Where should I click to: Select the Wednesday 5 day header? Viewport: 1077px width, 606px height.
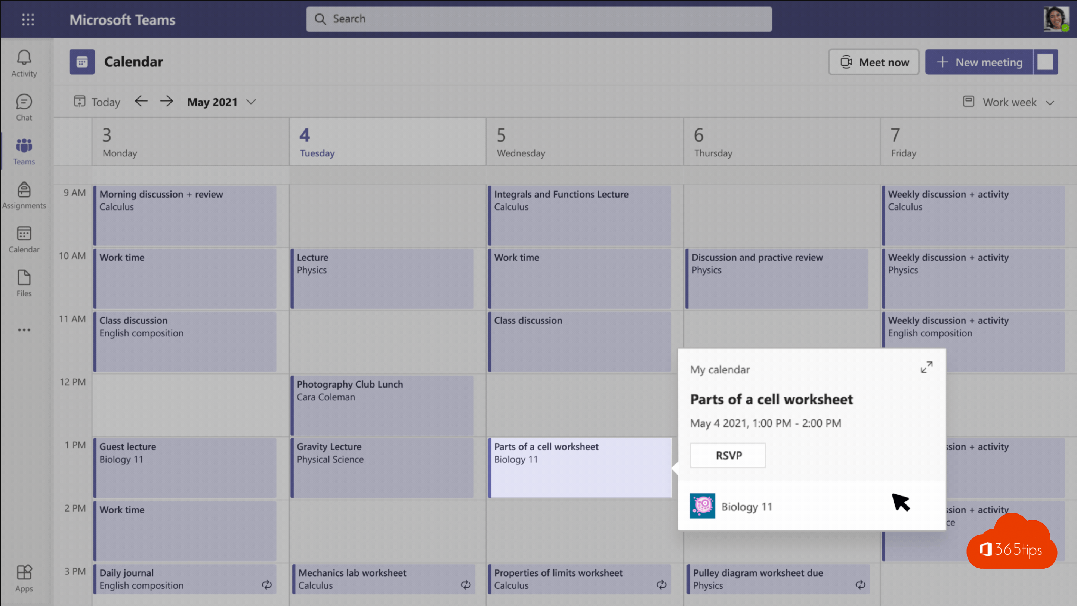585,142
